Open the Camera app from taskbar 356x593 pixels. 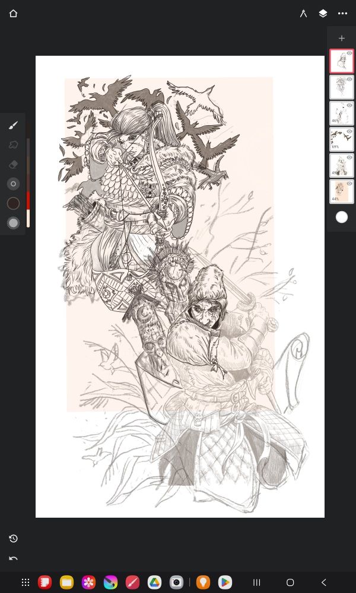(x=176, y=582)
